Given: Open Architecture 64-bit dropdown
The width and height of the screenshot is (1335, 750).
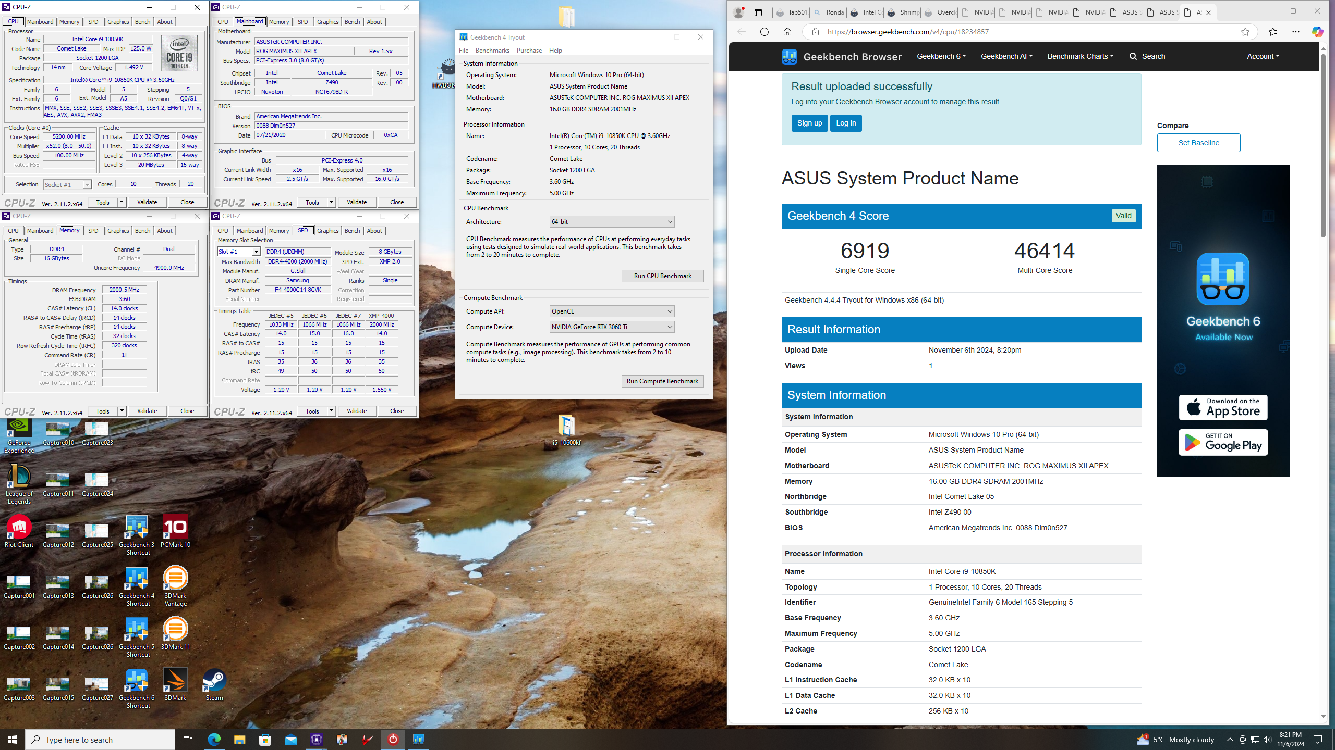Looking at the screenshot, I should point(612,222).
